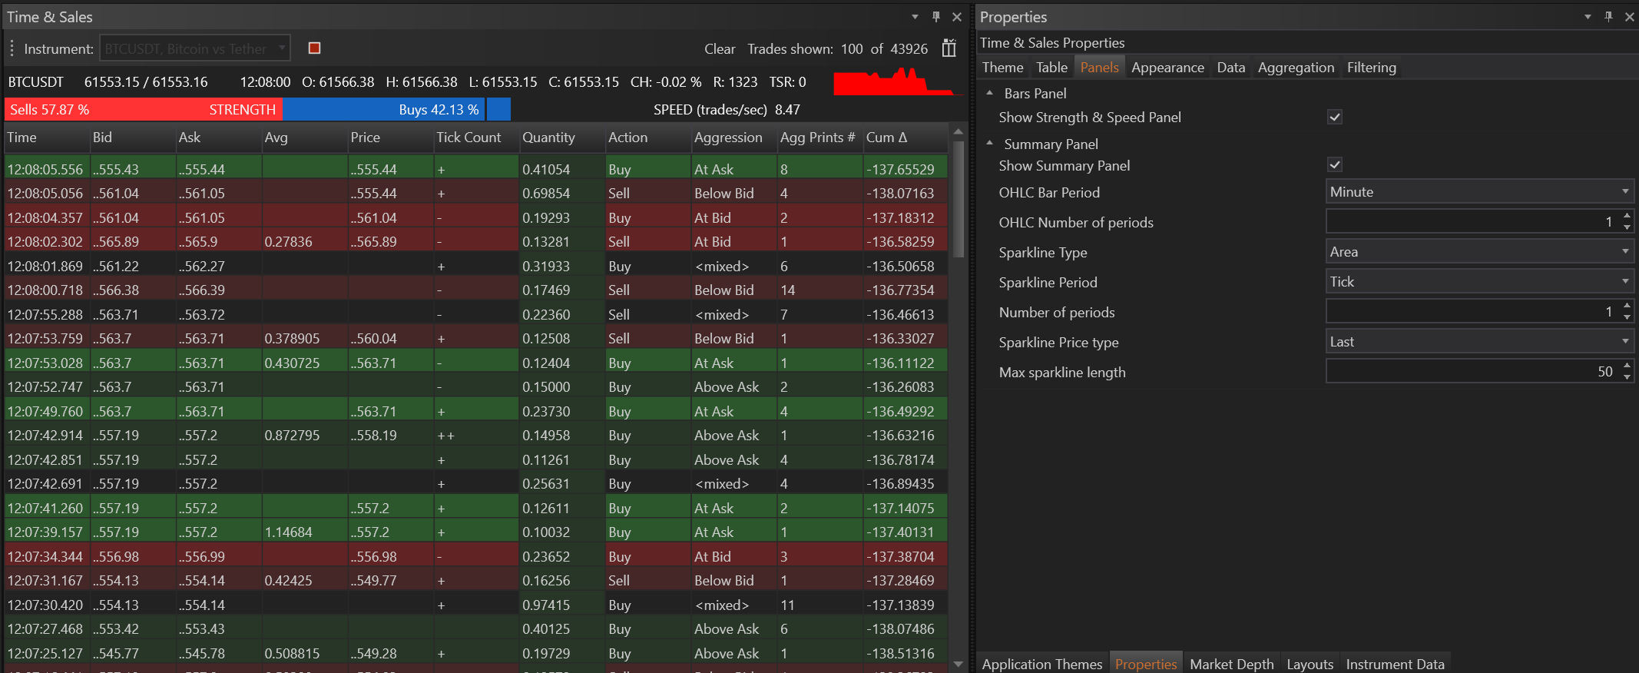Viewport: 1639px width, 673px height.
Task: Uncheck Show Strength & Speed Panel
Action: pos(1335,118)
